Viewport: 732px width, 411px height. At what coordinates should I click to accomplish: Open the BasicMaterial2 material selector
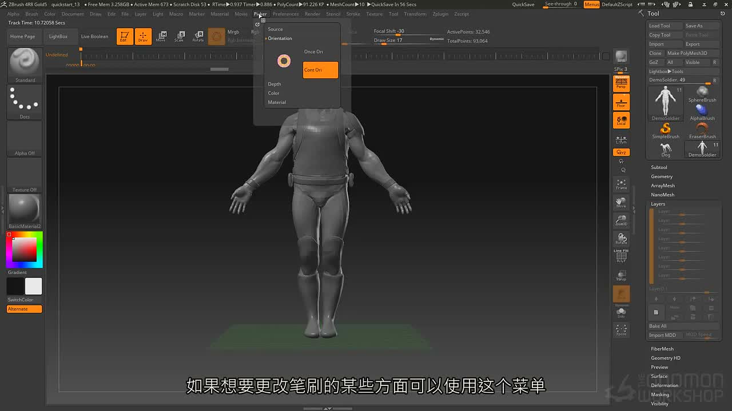click(x=25, y=211)
